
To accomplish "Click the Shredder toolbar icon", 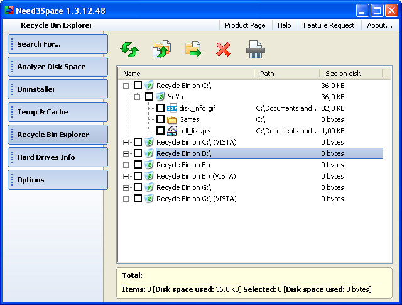I will 256,49.
